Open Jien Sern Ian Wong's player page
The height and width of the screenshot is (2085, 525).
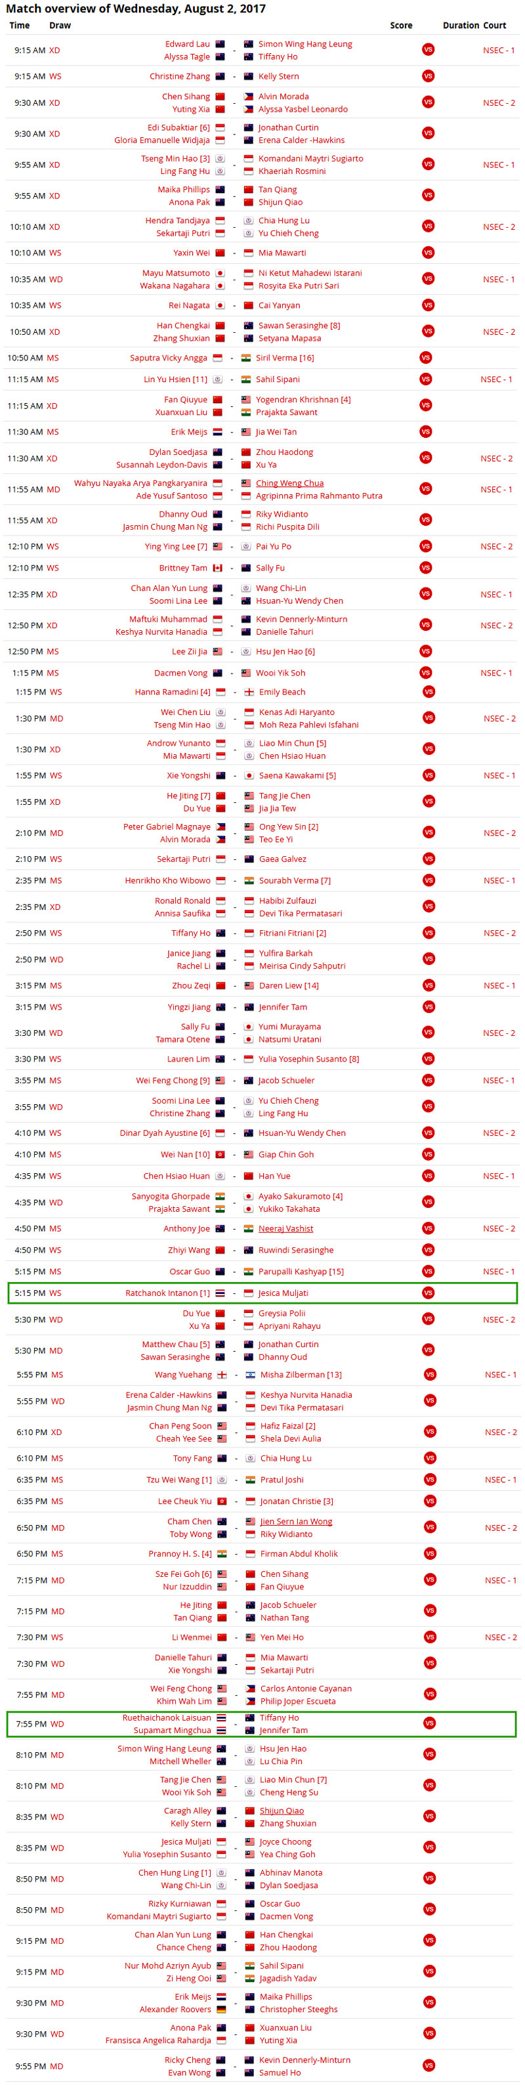click(x=296, y=1522)
